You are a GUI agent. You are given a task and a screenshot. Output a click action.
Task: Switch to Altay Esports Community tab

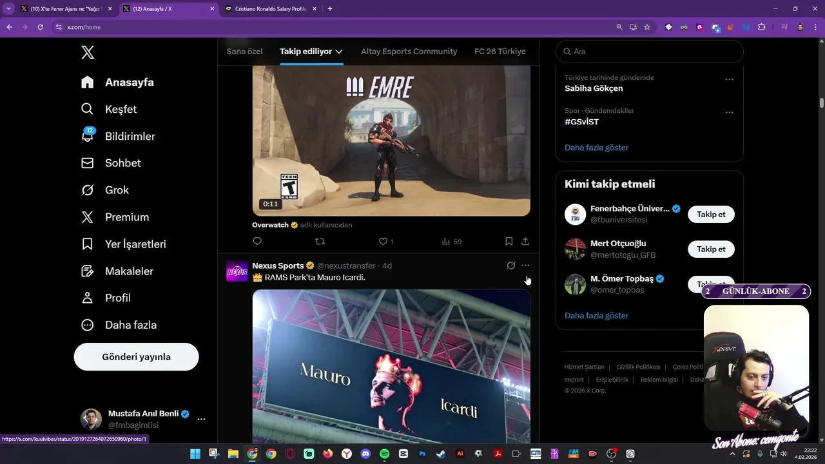[409, 52]
